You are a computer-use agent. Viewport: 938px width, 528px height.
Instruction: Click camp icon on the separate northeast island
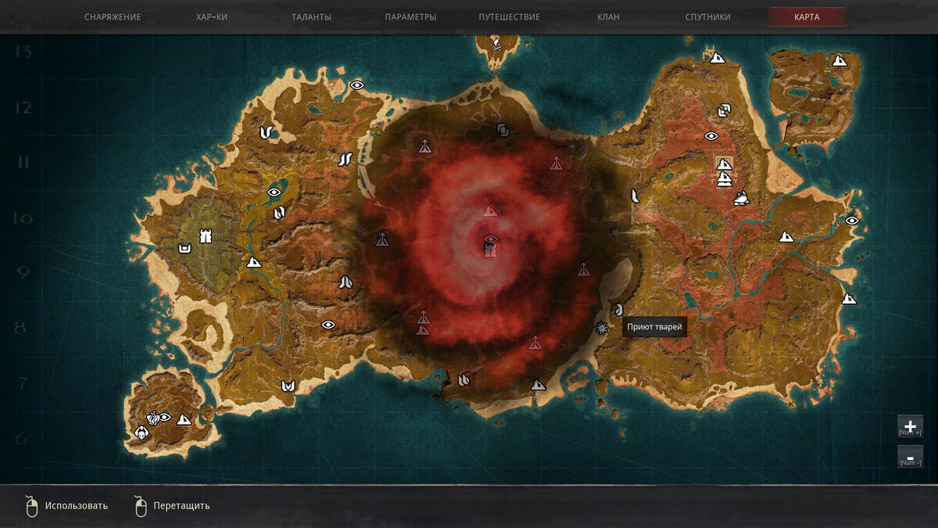[840, 60]
